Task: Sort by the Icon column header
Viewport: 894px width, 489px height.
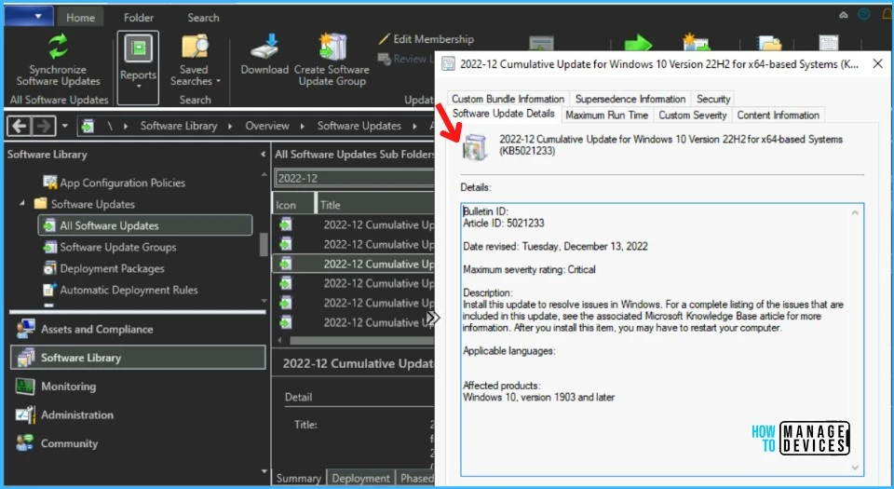Action: coord(292,205)
